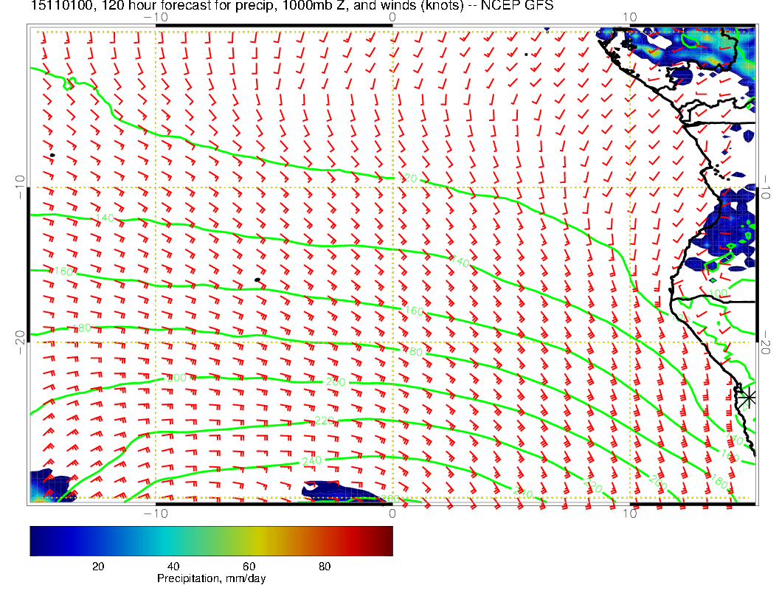Click the "10" longitude label on the bottom axis
Image resolution: width=779 pixels, height=602 pixels.
tap(629, 513)
